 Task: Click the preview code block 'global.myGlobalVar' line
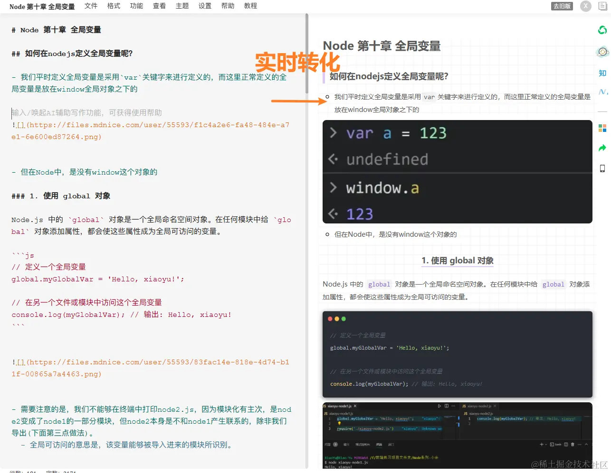click(390, 348)
